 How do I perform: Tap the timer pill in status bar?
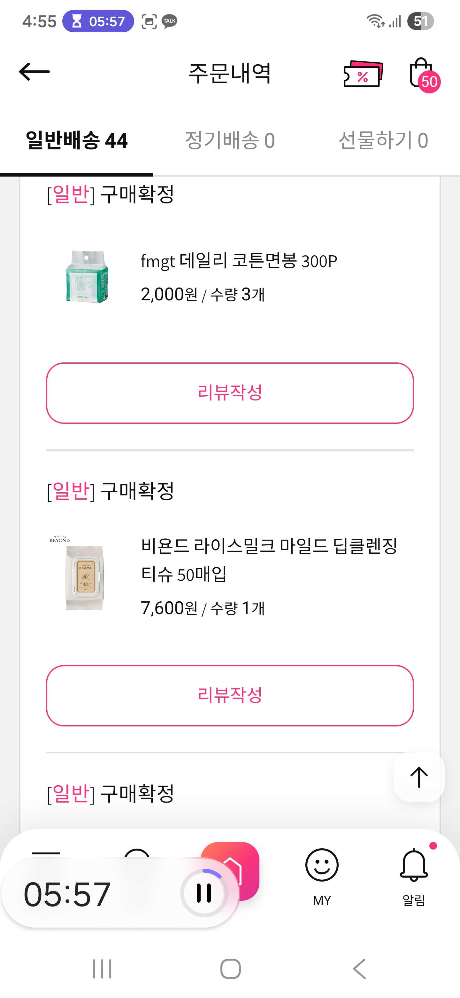tap(98, 21)
